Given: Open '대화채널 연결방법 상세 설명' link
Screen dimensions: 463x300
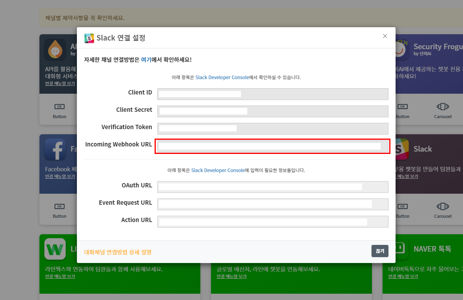Looking at the screenshot, I should pyautogui.click(x=118, y=252).
